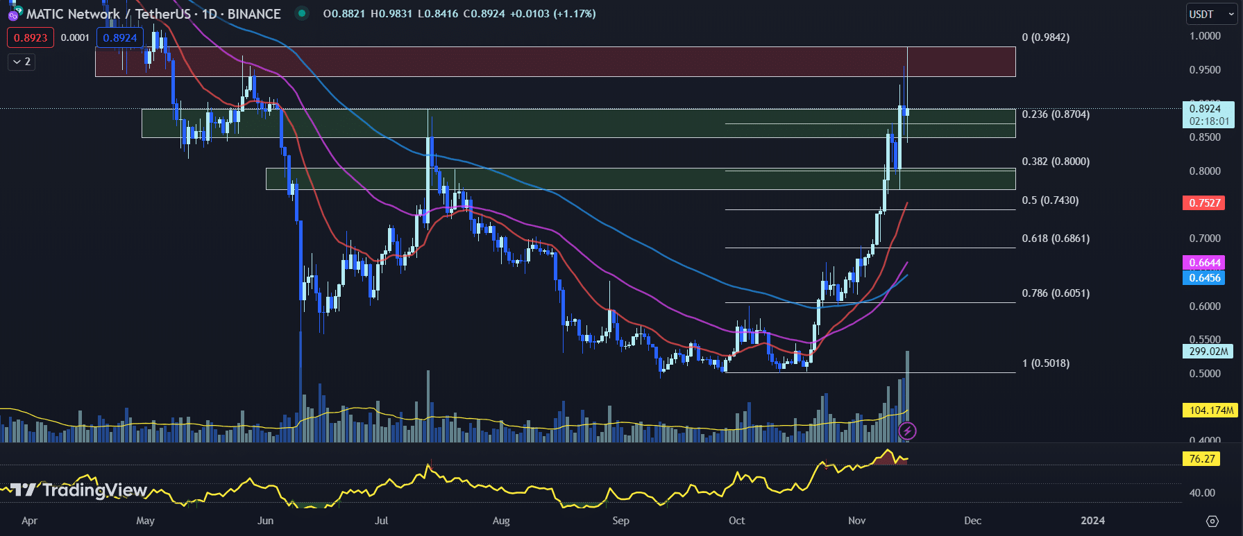The height and width of the screenshot is (536, 1243).
Task: Click the red moving average value 0.7527
Action: (1204, 203)
